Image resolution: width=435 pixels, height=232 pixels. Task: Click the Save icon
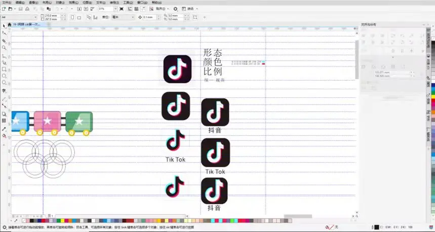click(x=21, y=9)
